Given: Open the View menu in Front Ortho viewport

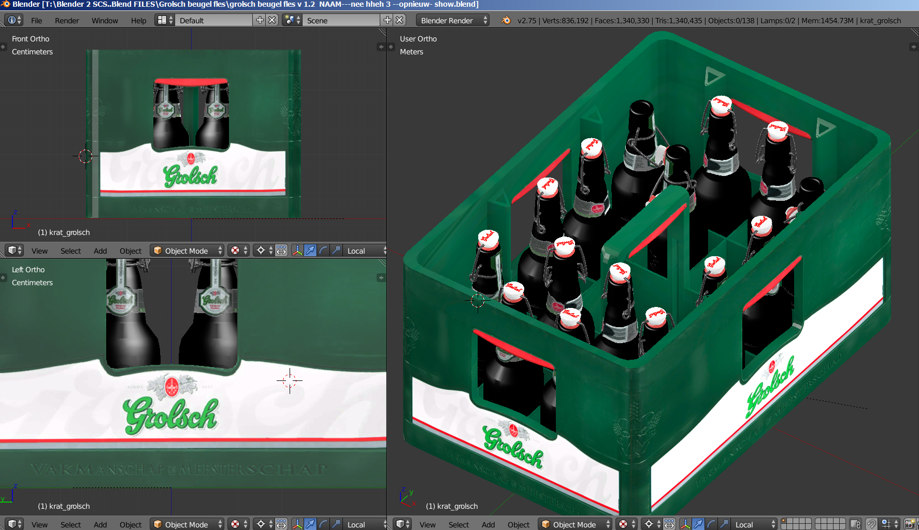Looking at the screenshot, I should coord(39,251).
